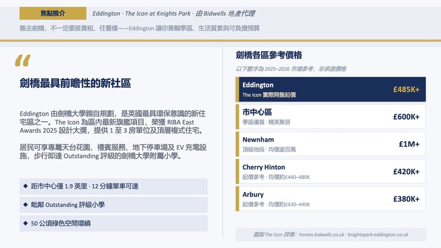Open the knightspark-eddington.co.uk link
441x248 pixels.
click(x=378, y=235)
